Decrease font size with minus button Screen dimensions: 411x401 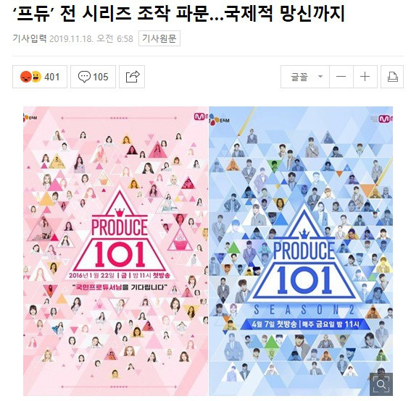(341, 77)
